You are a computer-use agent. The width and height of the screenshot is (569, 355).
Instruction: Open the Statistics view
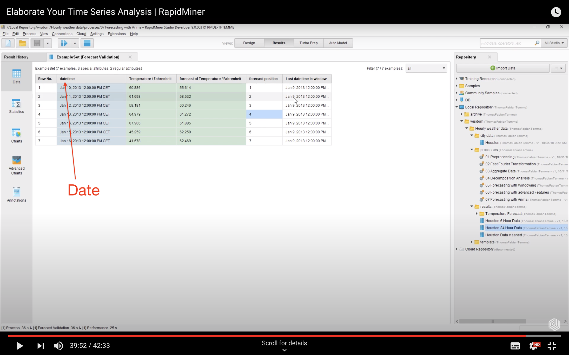click(16, 106)
